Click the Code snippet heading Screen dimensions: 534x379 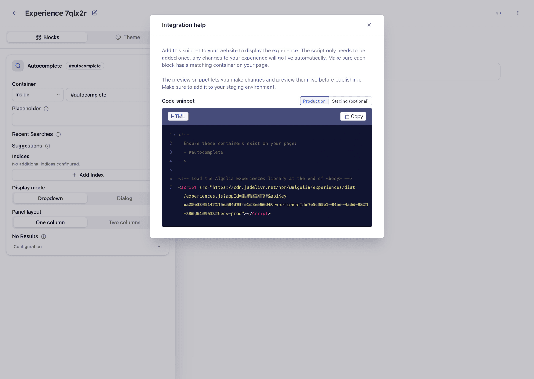click(x=178, y=101)
